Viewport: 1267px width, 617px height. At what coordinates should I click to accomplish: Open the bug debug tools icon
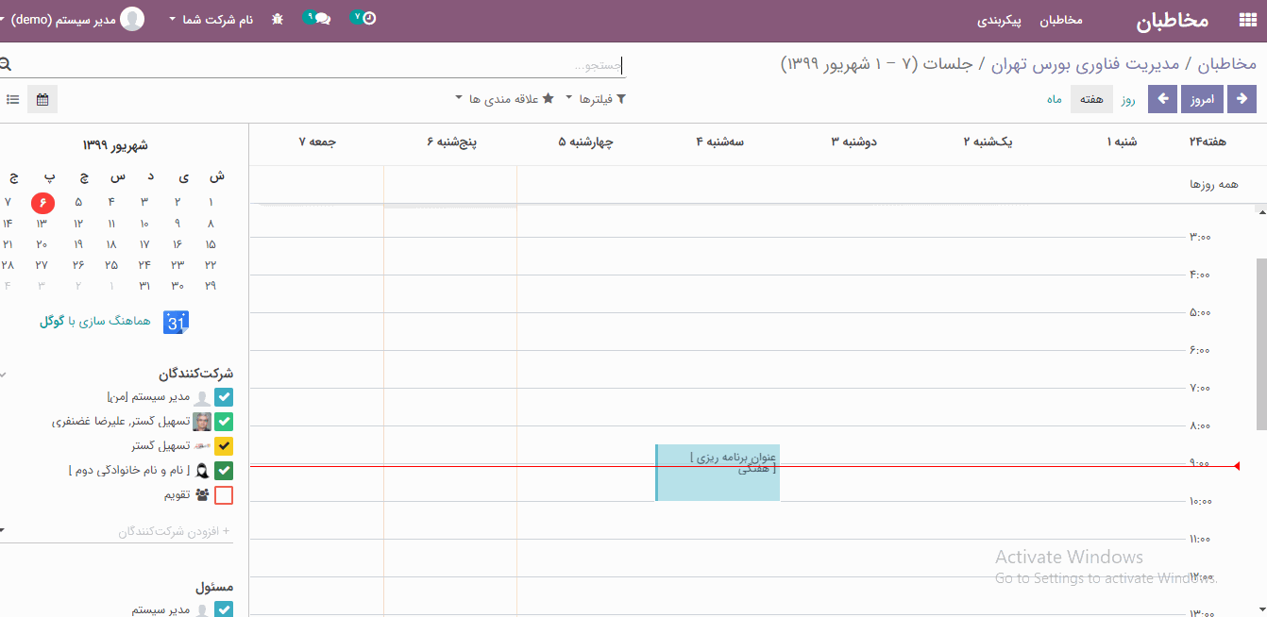pyautogui.click(x=277, y=19)
